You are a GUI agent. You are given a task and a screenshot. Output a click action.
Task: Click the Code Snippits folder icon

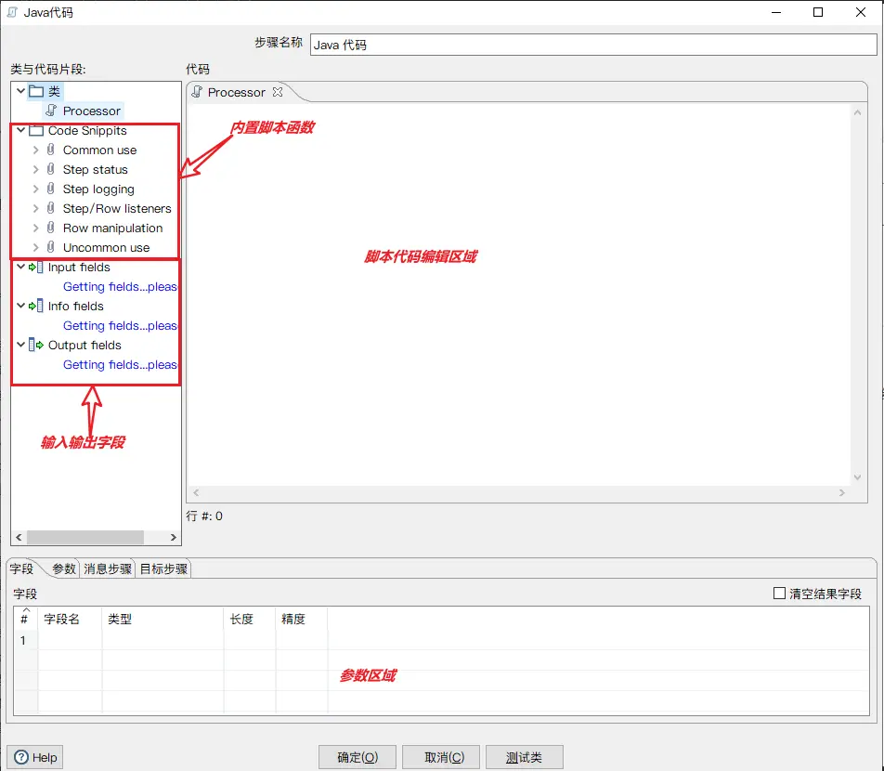tap(36, 131)
